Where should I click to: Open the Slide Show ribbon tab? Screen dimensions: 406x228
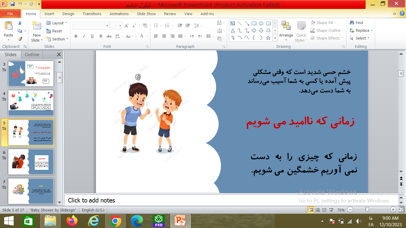coord(146,14)
